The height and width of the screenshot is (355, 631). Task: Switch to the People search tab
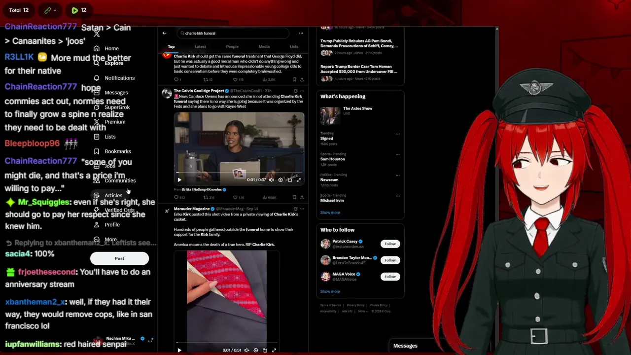coord(232,46)
